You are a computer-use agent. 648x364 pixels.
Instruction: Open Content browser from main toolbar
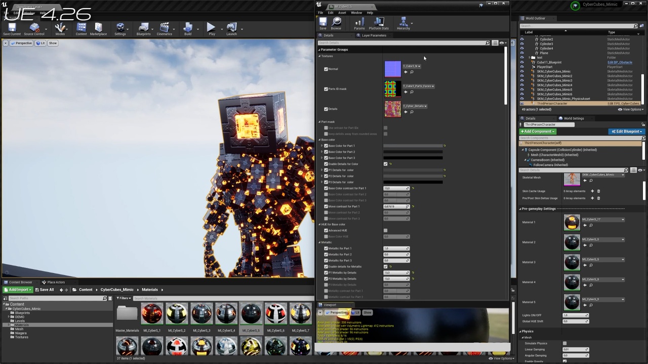(81, 29)
